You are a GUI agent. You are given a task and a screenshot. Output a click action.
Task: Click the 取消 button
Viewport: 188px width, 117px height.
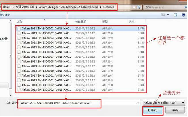[175, 110]
